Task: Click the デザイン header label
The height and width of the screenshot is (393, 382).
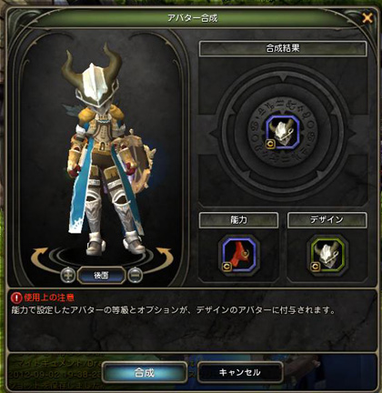Action: 327,220
